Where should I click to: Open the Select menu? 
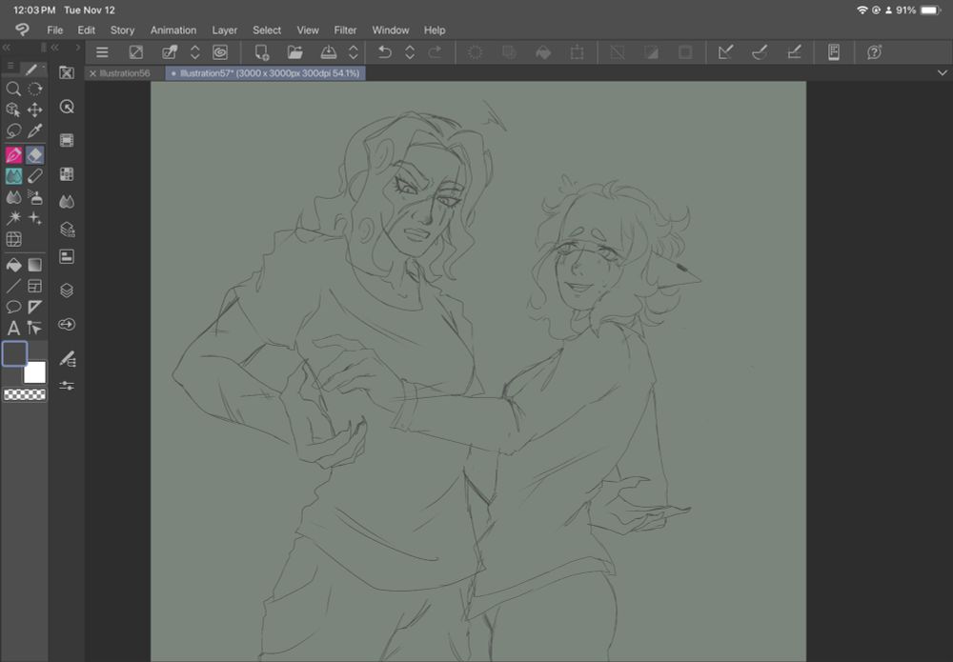pyautogui.click(x=267, y=30)
